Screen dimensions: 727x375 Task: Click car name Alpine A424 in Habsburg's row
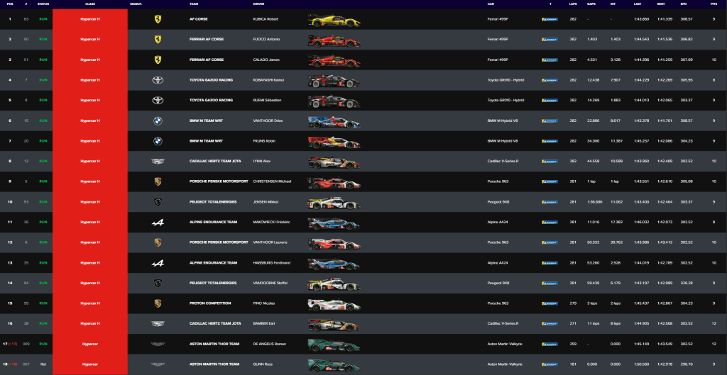pos(498,263)
